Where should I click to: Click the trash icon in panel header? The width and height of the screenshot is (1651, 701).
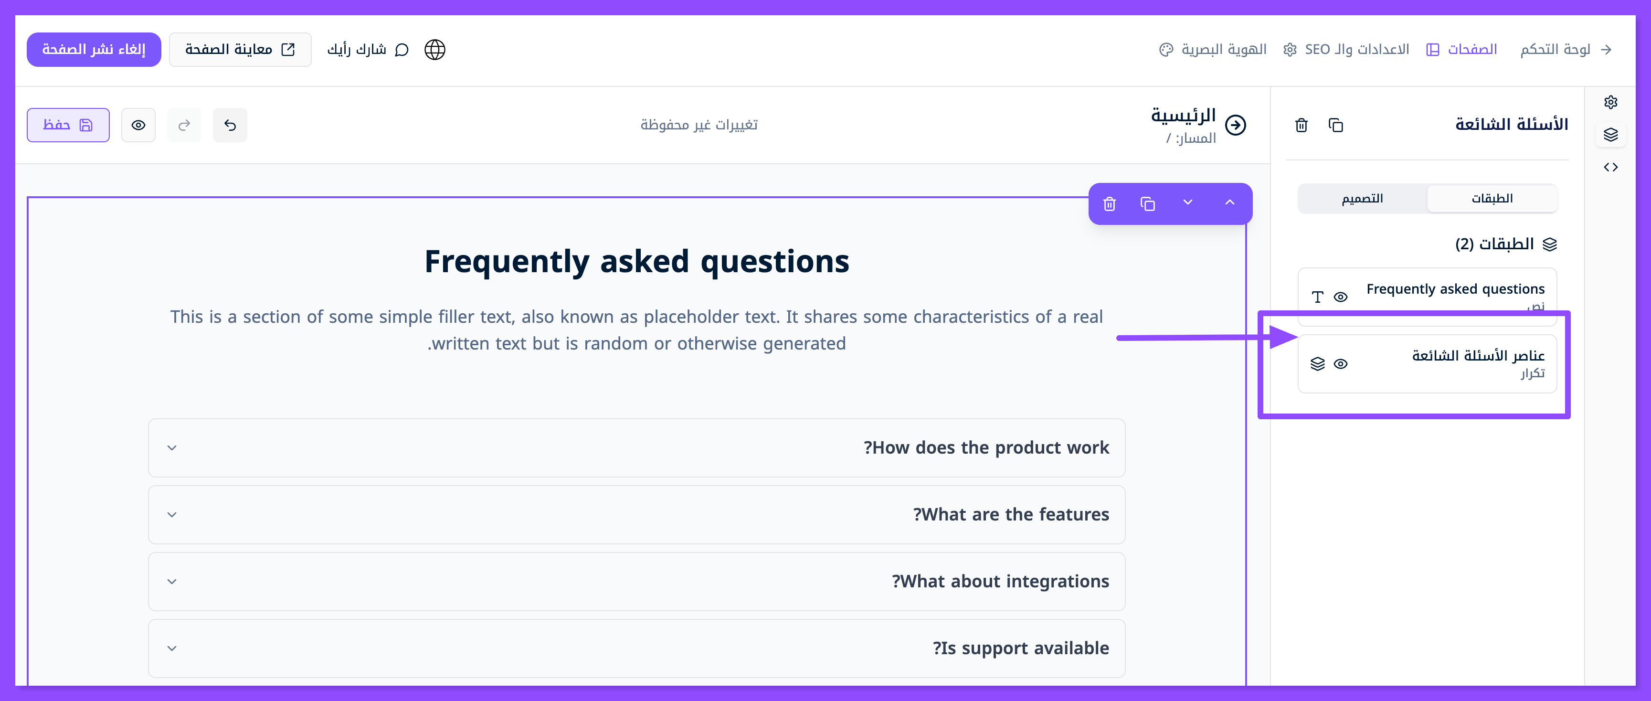pos(1301,125)
